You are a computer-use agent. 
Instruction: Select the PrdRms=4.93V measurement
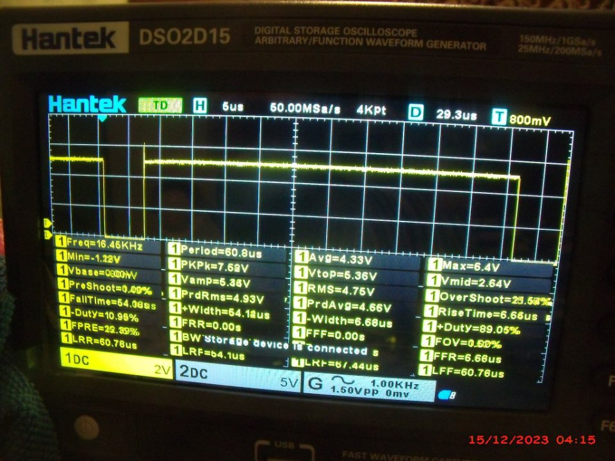pos(217,296)
